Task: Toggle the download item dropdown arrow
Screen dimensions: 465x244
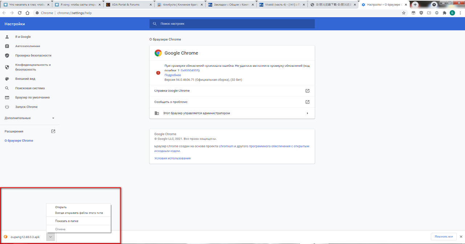Action: click(51, 237)
